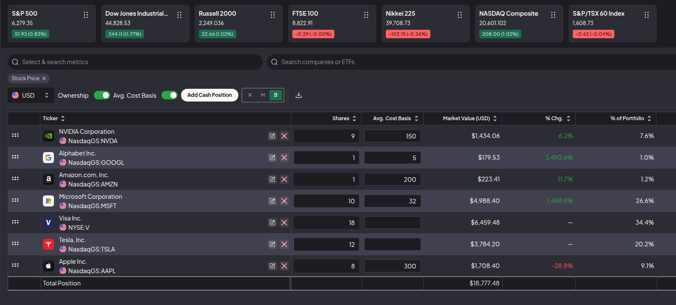Edit the Visa Inc. position
The height and width of the screenshot is (305, 676).
click(272, 223)
